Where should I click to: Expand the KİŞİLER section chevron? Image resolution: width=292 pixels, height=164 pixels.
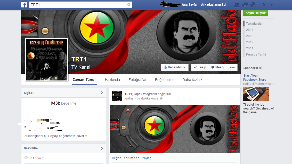click(x=102, y=93)
